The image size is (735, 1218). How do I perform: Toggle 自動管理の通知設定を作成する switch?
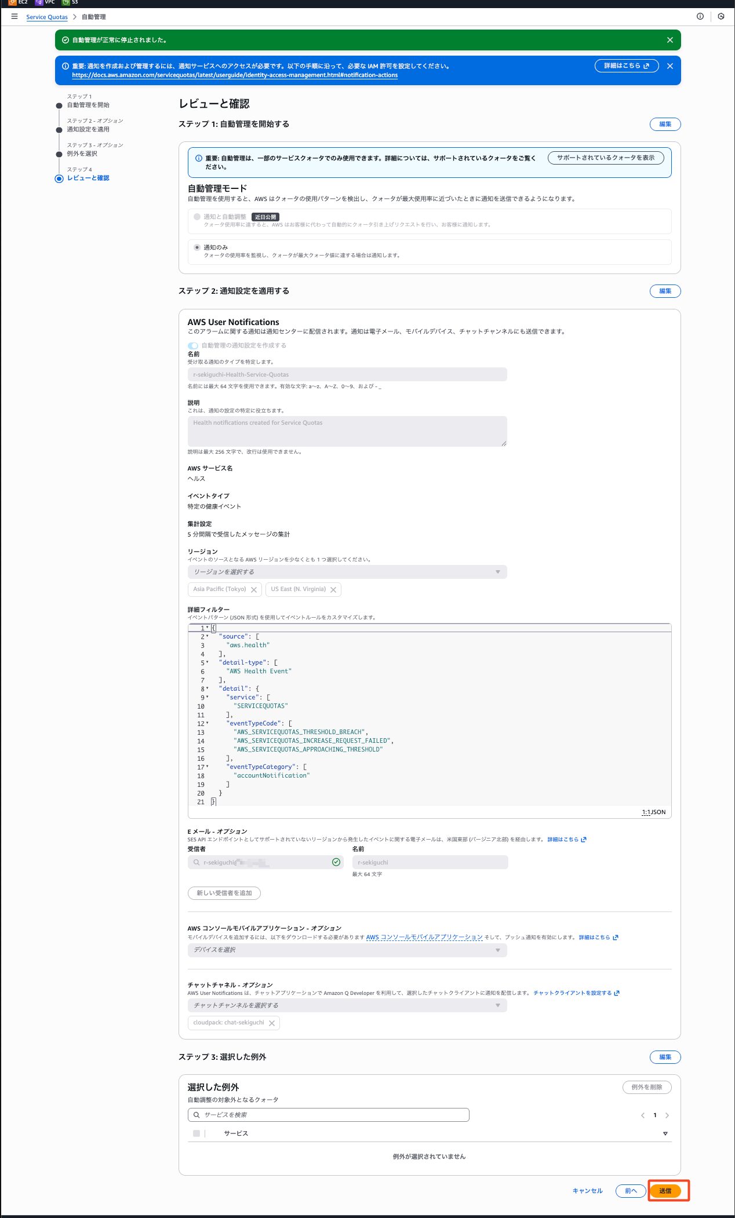pyautogui.click(x=193, y=346)
